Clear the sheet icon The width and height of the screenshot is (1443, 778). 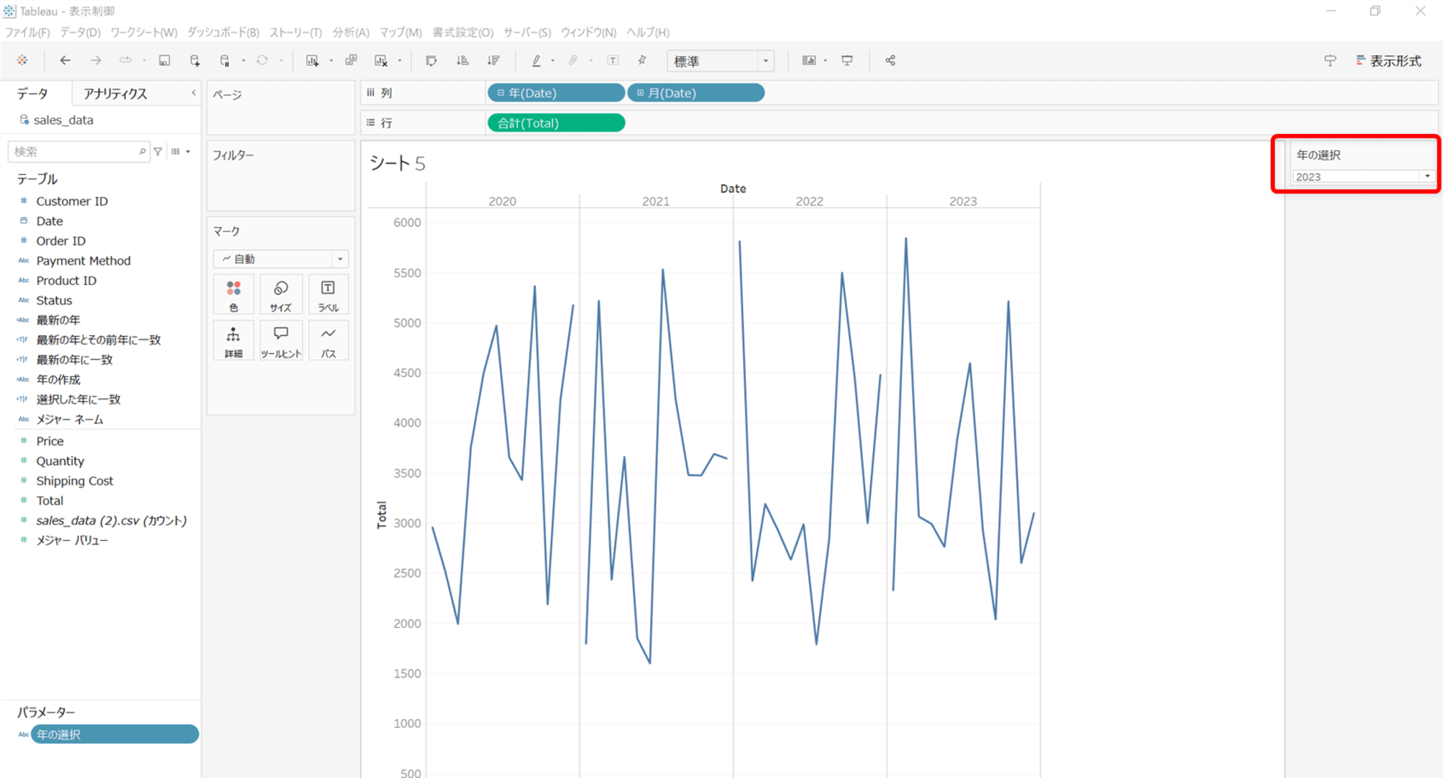point(381,61)
